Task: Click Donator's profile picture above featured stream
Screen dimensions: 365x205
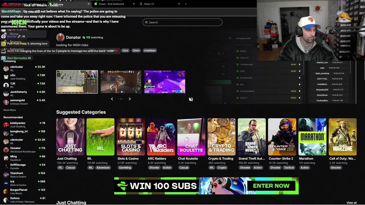Action: click(60, 37)
